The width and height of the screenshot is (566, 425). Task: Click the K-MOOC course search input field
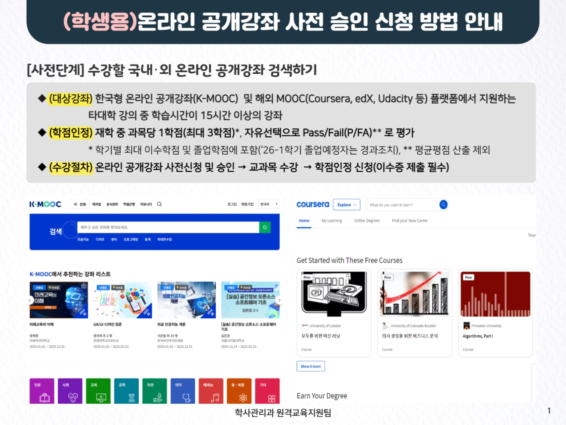click(x=168, y=227)
